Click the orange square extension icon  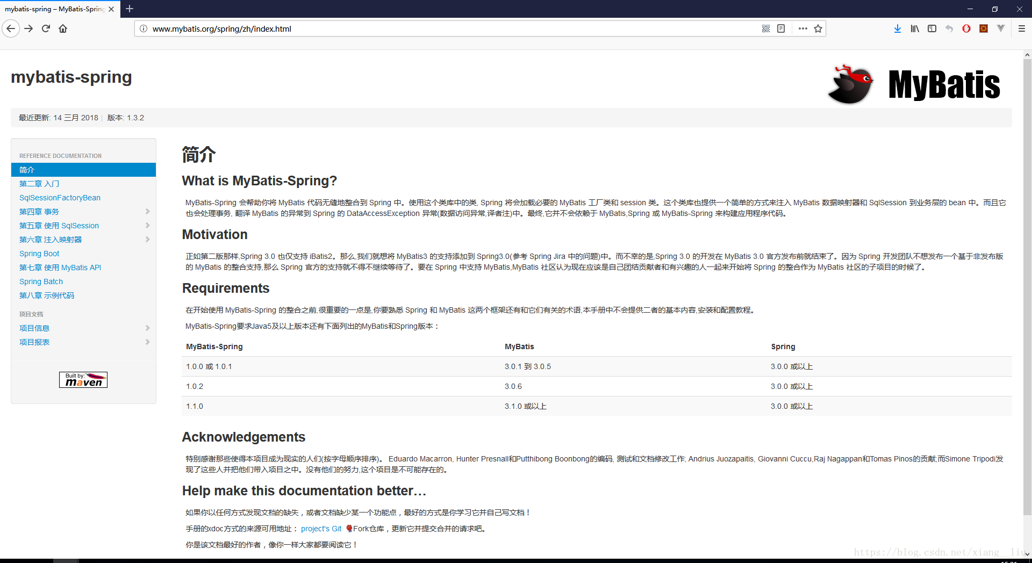tap(984, 28)
